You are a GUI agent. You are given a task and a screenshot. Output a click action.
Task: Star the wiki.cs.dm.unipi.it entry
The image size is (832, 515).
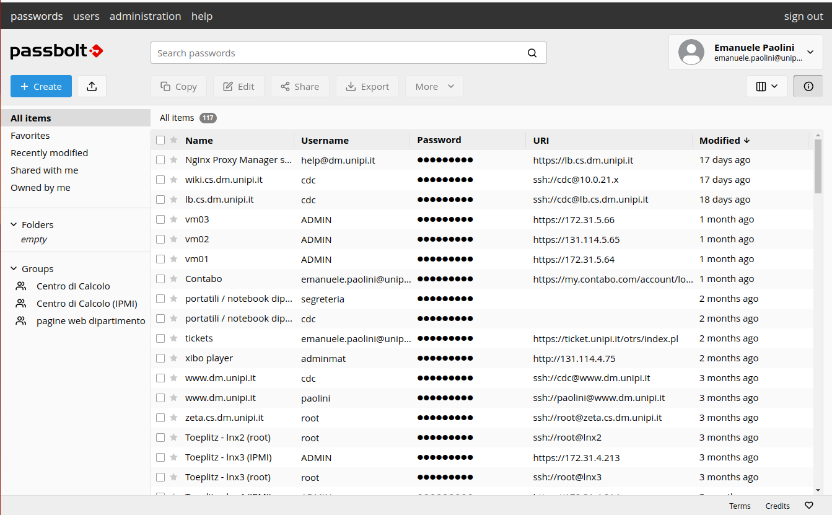pos(173,180)
